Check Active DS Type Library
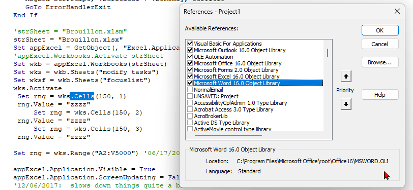This screenshot has width=413, height=190. (x=190, y=122)
